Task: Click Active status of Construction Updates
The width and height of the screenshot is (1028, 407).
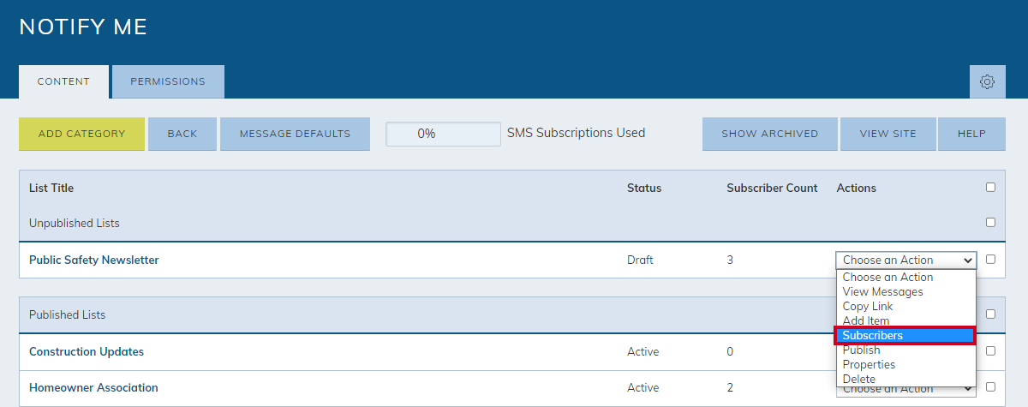Action: tap(643, 351)
